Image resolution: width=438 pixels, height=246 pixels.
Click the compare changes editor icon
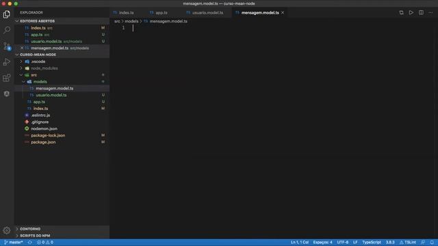pyautogui.click(x=402, y=12)
